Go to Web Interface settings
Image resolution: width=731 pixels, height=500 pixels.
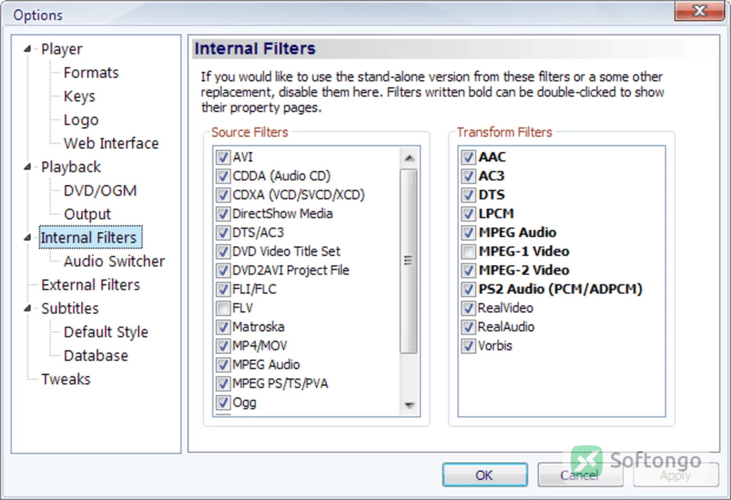(111, 143)
